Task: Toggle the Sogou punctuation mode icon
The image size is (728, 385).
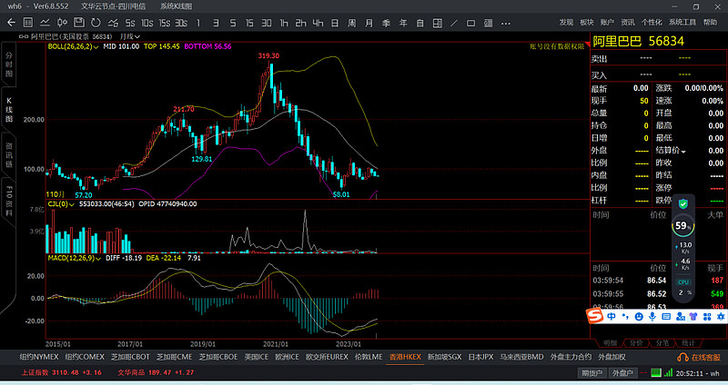Action: click(x=625, y=317)
